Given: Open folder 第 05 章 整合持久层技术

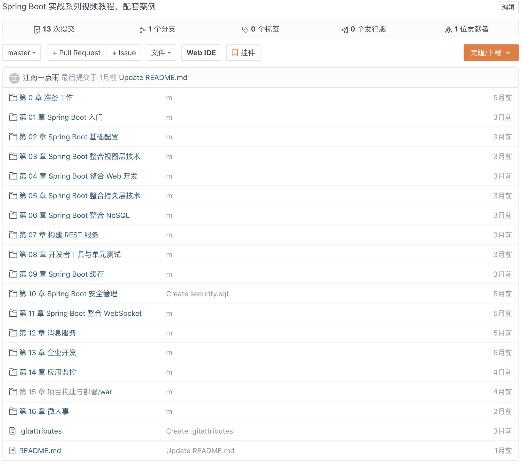Looking at the screenshot, I should tap(80, 196).
